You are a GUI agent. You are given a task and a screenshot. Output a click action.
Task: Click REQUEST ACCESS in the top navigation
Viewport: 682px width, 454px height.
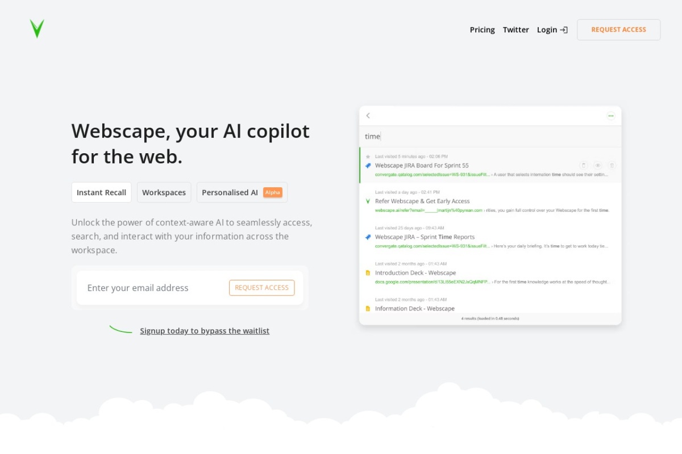point(618,30)
